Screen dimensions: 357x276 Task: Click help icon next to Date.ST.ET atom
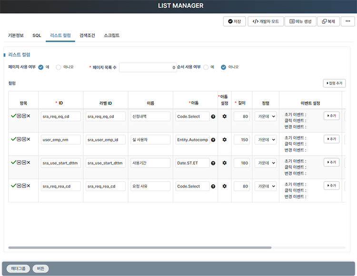tap(213, 163)
